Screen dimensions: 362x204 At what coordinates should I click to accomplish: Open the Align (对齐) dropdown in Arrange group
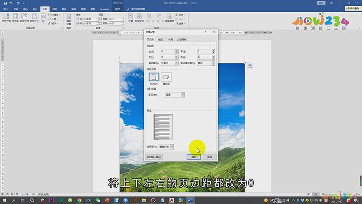point(180,15)
